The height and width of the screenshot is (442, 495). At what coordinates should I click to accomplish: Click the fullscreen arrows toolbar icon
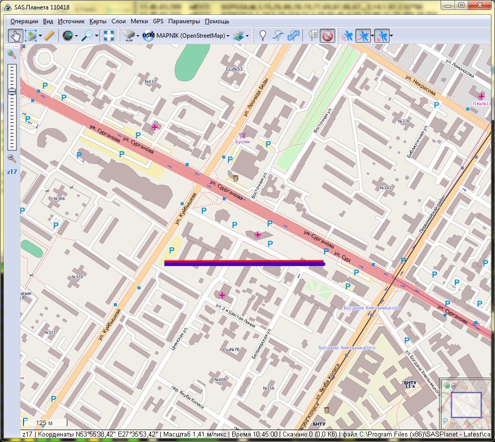click(109, 36)
